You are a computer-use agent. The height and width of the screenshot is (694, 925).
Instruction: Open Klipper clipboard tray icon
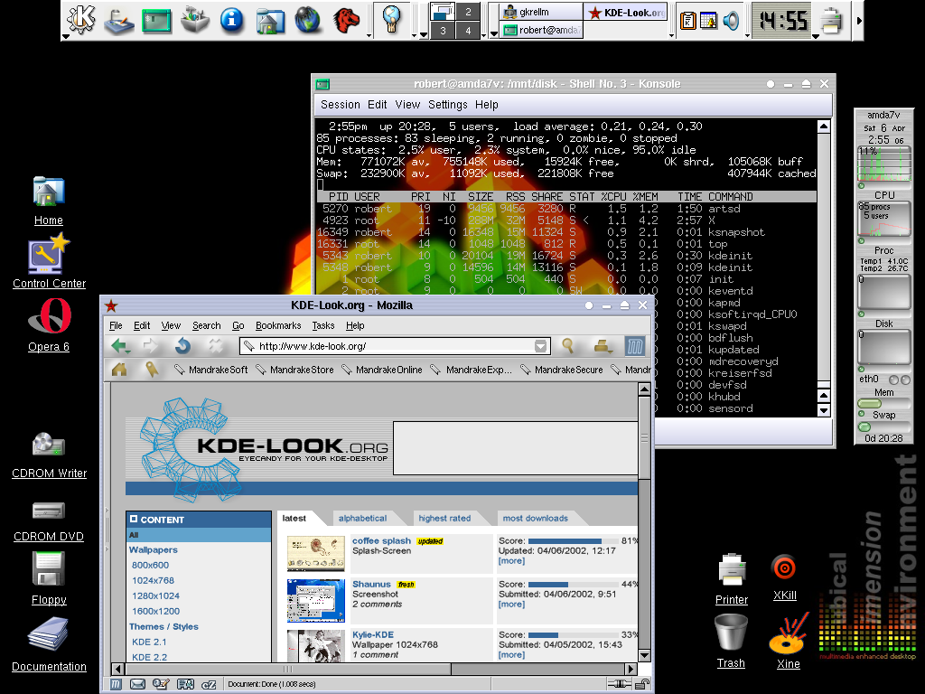click(x=687, y=22)
